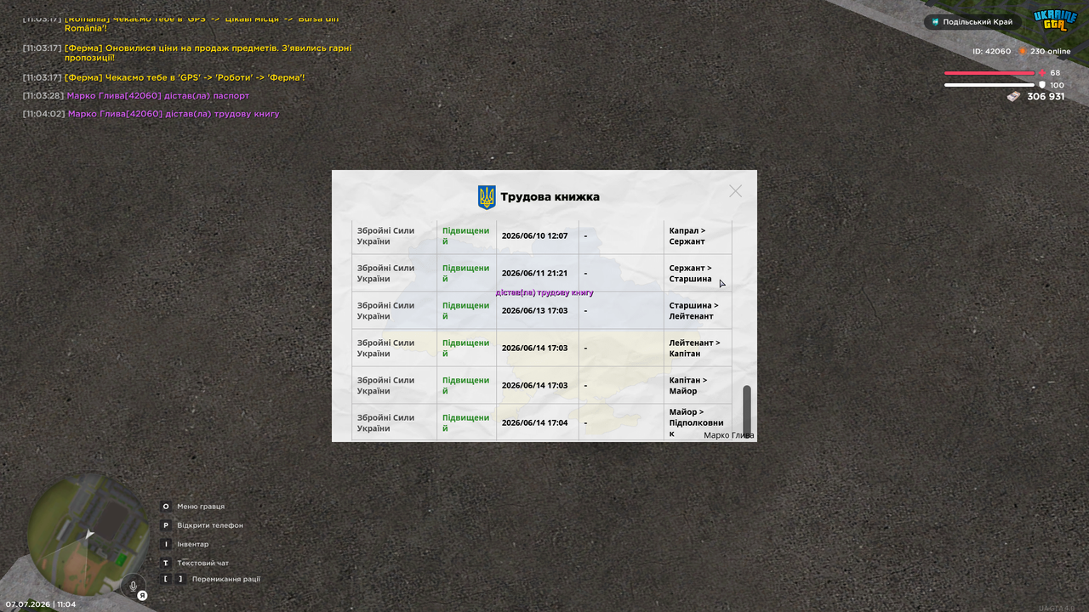Close the Трудова книжка window

[x=735, y=191]
